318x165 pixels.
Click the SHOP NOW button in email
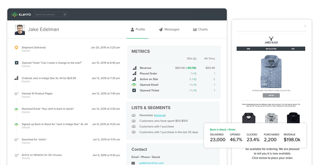click(271, 95)
